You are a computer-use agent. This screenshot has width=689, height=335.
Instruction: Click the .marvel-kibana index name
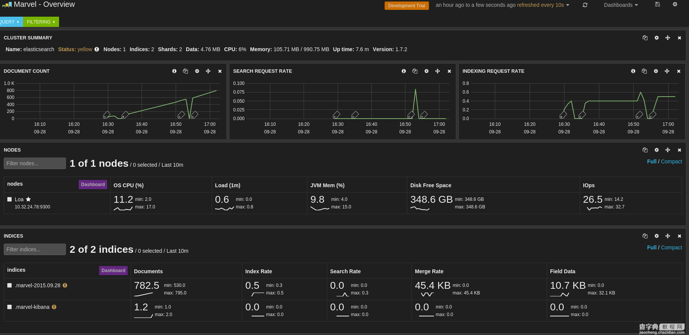pos(32,307)
